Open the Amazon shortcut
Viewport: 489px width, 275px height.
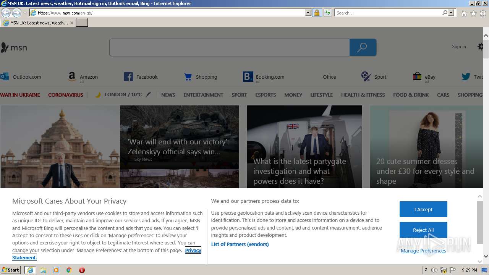coord(83,77)
